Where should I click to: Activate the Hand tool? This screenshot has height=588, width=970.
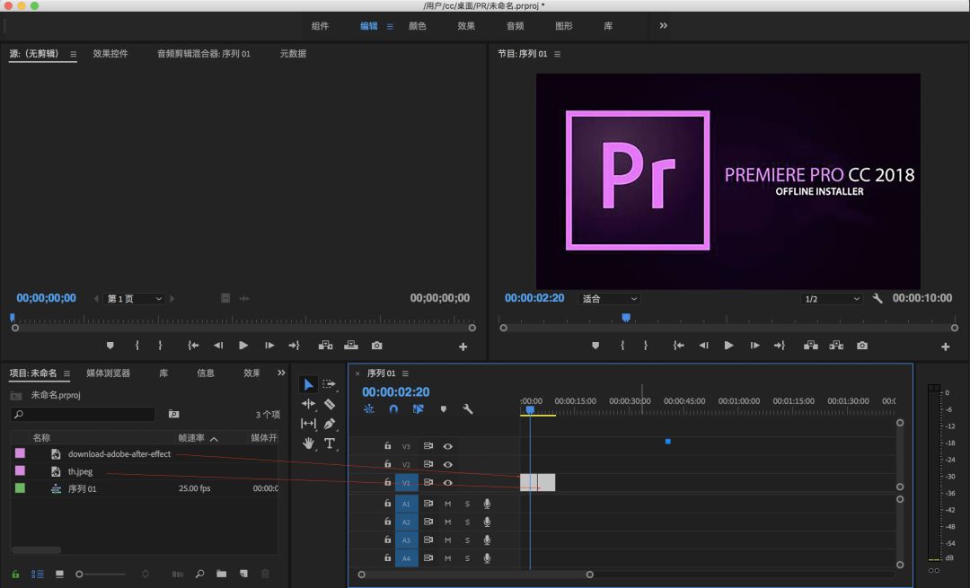308,443
